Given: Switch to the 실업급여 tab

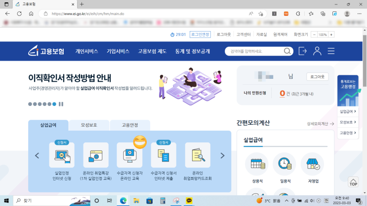Looking at the screenshot, I should click(48, 125).
